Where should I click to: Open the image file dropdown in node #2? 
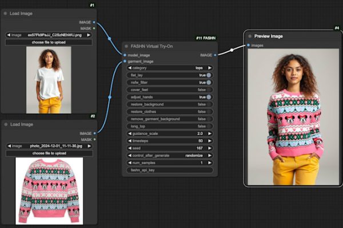[49, 146]
